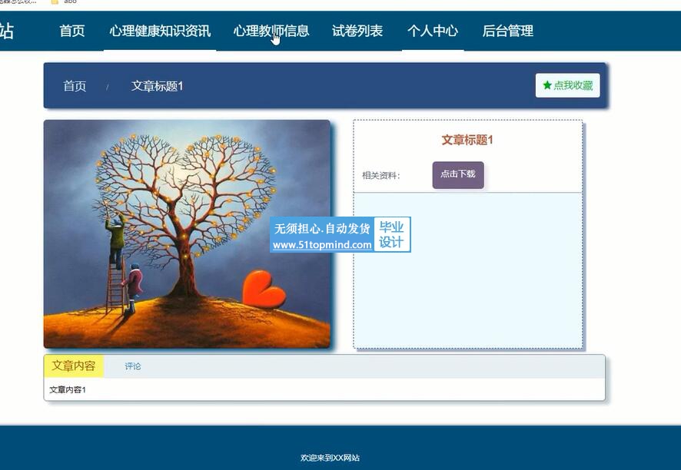The image size is (681, 470).
Task: Click breadcrumb text 文章标题1
Action: (158, 86)
